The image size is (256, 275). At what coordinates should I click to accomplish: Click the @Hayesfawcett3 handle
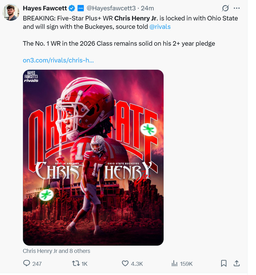tap(111, 8)
